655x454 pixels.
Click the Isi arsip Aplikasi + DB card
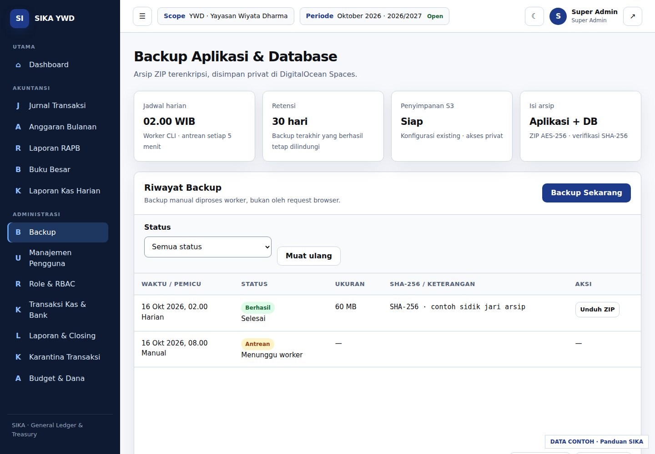click(x=580, y=126)
